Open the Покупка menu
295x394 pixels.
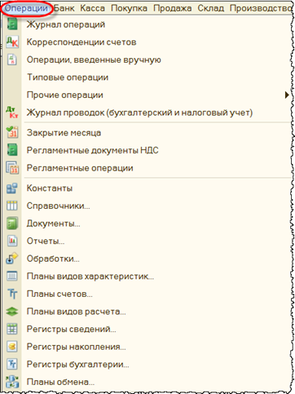pyautogui.click(x=129, y=8)
